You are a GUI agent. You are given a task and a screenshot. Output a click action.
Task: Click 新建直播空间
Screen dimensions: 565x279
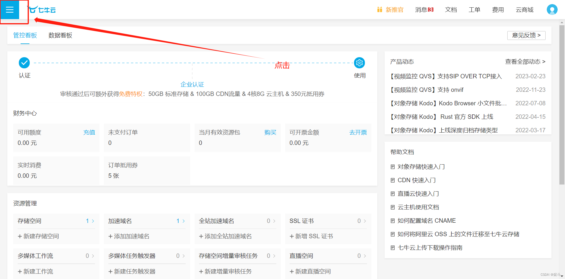310,271
